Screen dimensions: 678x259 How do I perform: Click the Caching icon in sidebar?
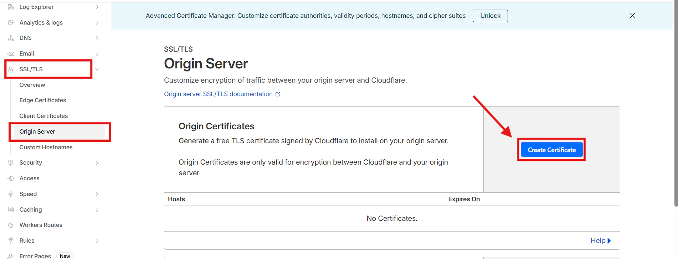(x=11, y=210)
